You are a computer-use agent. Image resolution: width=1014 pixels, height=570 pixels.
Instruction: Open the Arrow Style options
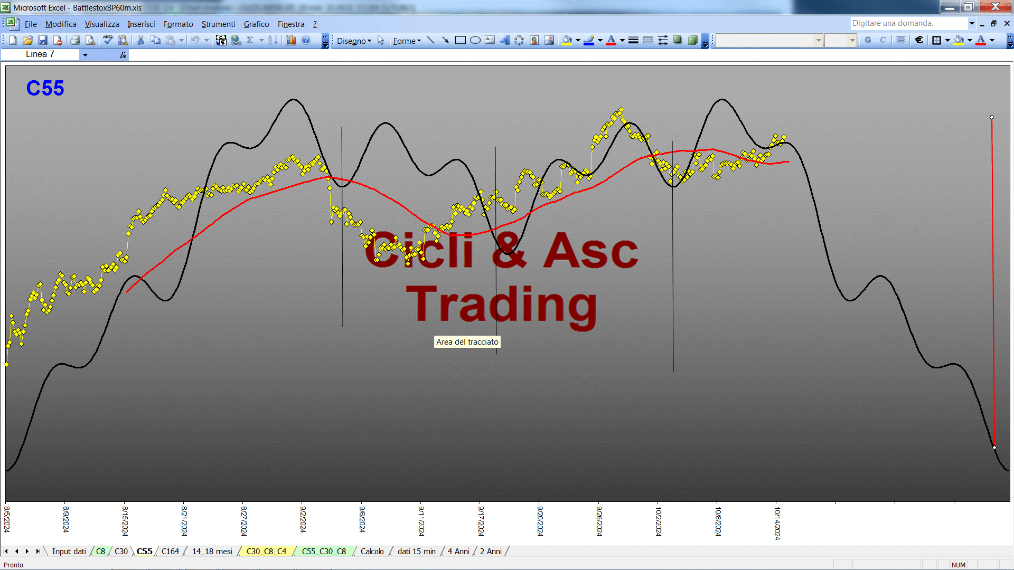pos(663,40)
